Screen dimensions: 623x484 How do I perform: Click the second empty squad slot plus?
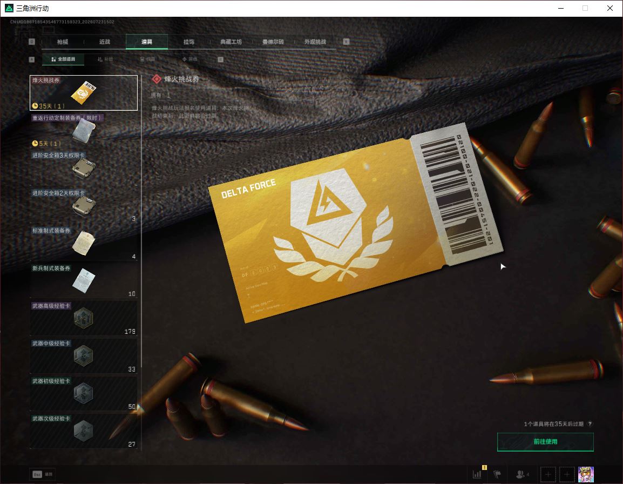[x=567, y=474]
